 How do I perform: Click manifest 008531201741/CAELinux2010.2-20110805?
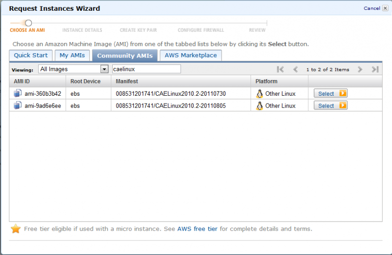click(171, 106)
